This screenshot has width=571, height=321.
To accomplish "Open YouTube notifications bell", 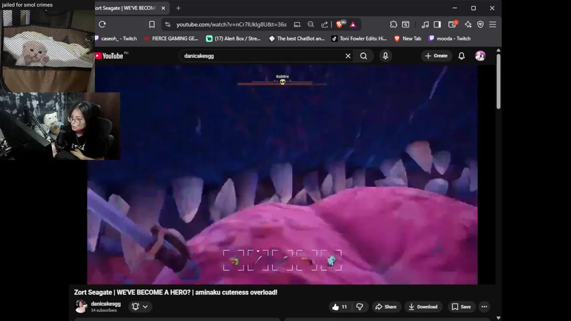I will click(x=462, y=56).
